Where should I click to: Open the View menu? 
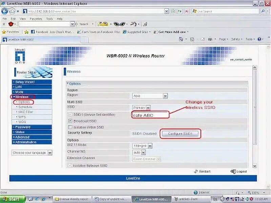23,19
